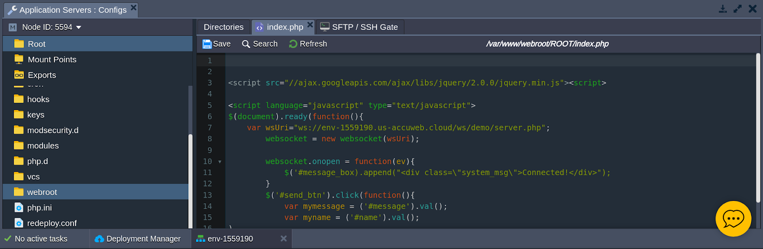Click the Search magnifier icon

246,44
